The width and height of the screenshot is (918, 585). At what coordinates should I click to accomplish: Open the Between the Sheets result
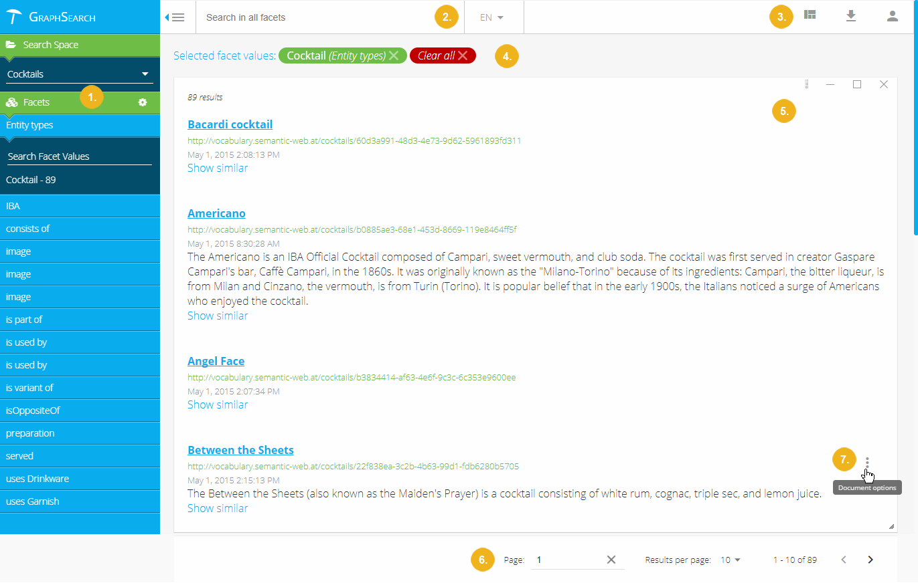[x=240, y=450]
